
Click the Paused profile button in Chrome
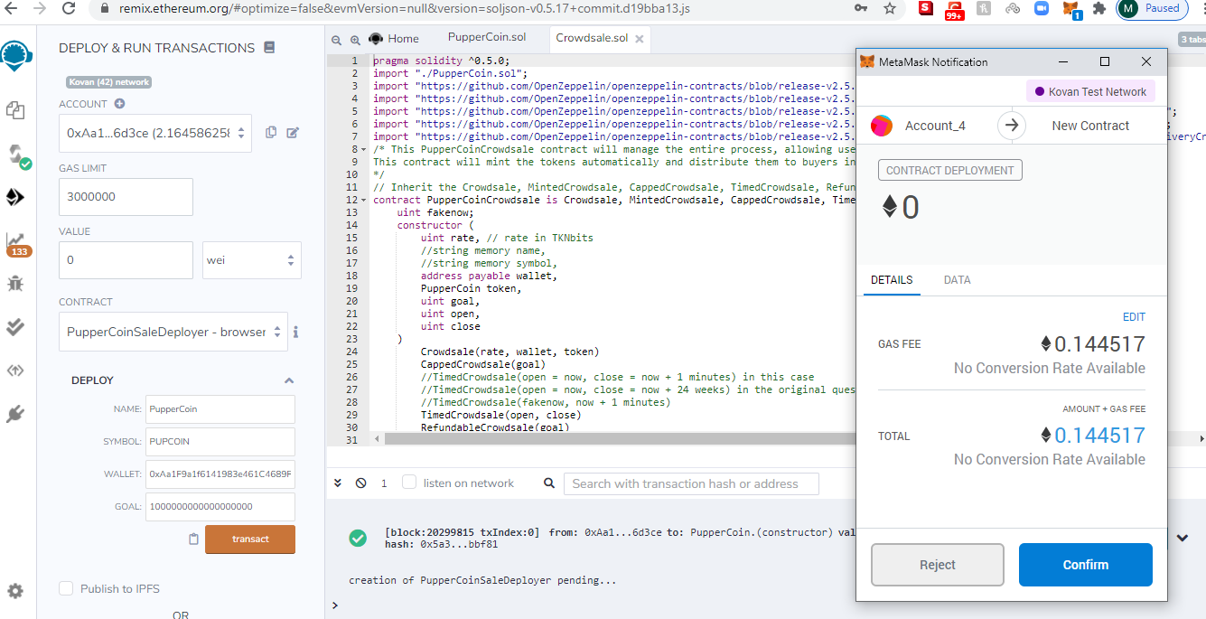click(x=1152, y=8)
